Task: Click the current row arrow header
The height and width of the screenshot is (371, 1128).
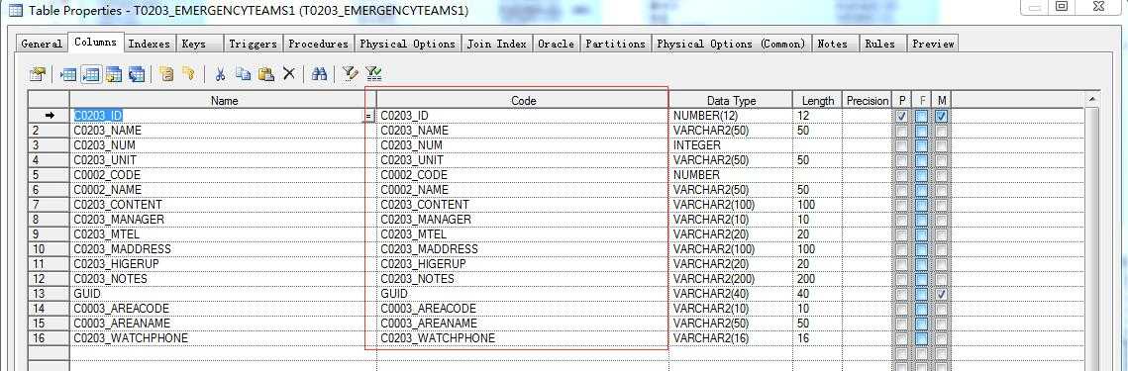Action: coord(49,116)
